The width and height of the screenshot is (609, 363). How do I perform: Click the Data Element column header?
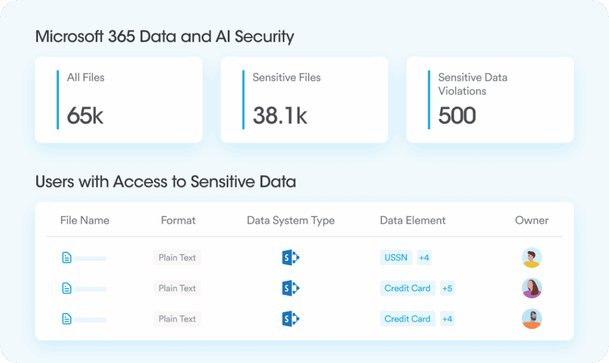point(413,220)
